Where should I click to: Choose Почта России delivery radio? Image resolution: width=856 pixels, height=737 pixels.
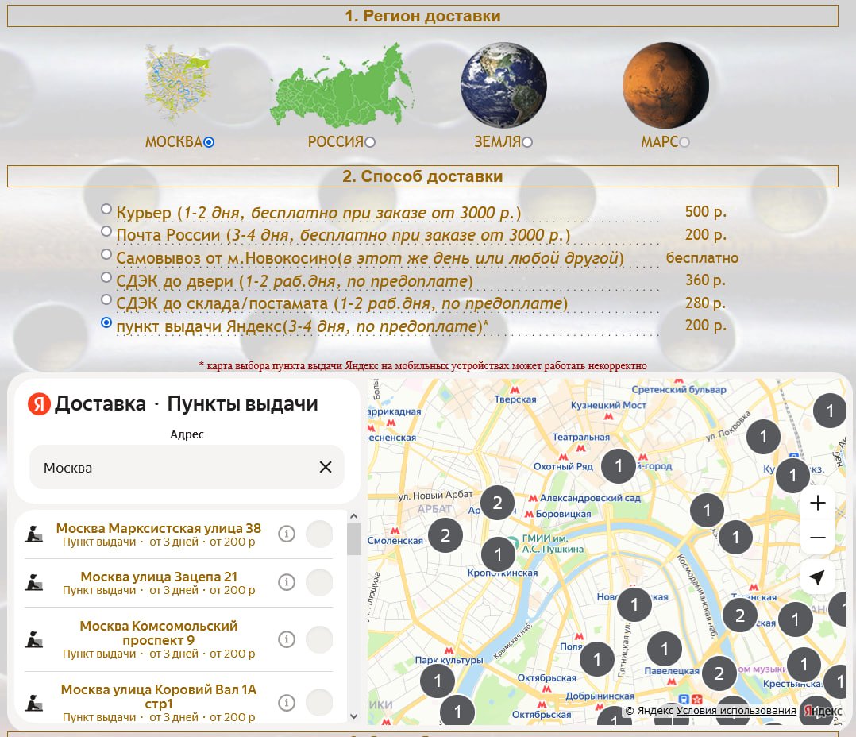(x=106, y=231)
